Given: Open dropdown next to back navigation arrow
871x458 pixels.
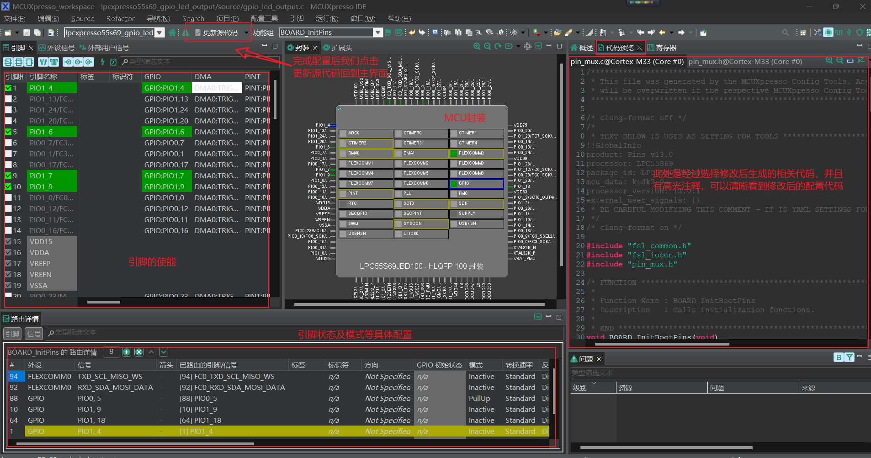Looking at the screenshot, I should pyautogui.click(x=671, y=32).
